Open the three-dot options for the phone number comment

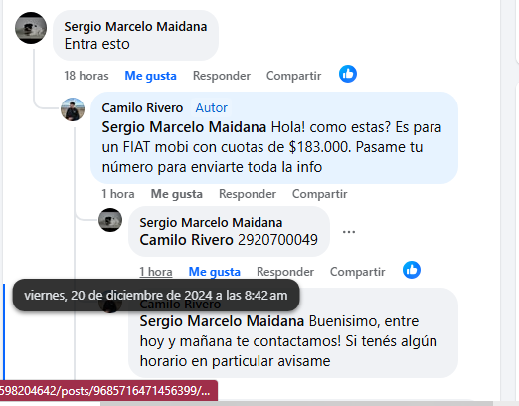click(x=349, y=232)
